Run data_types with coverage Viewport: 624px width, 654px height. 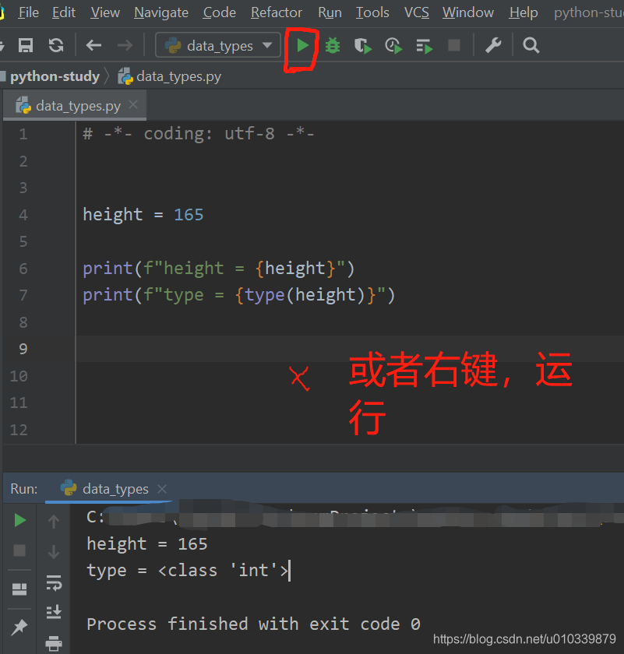362,45
